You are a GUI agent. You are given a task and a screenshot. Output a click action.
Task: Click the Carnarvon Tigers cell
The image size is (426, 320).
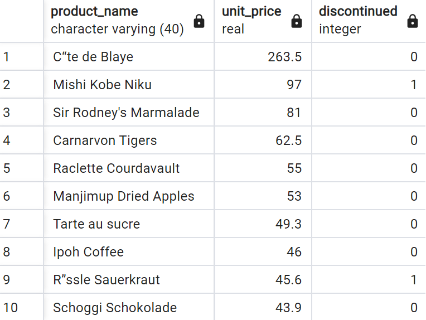129,140
